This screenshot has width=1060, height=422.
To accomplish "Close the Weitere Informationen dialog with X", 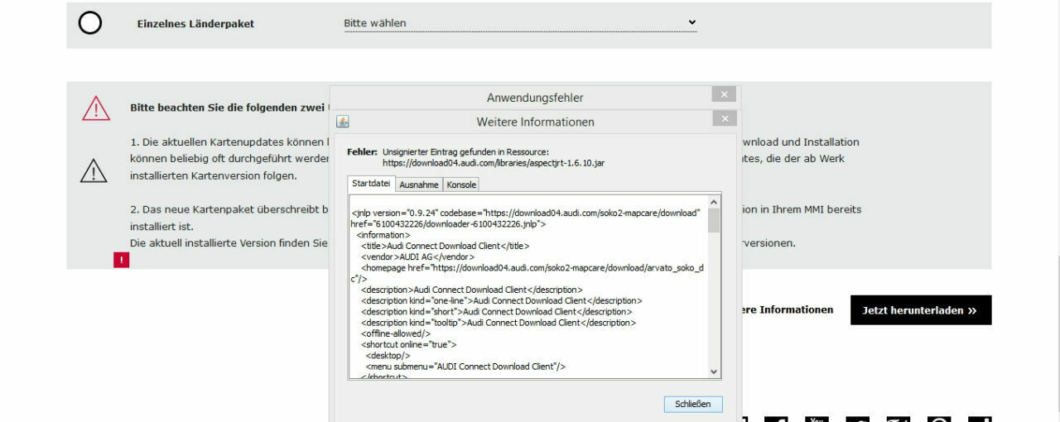I will tap(724, 119).
